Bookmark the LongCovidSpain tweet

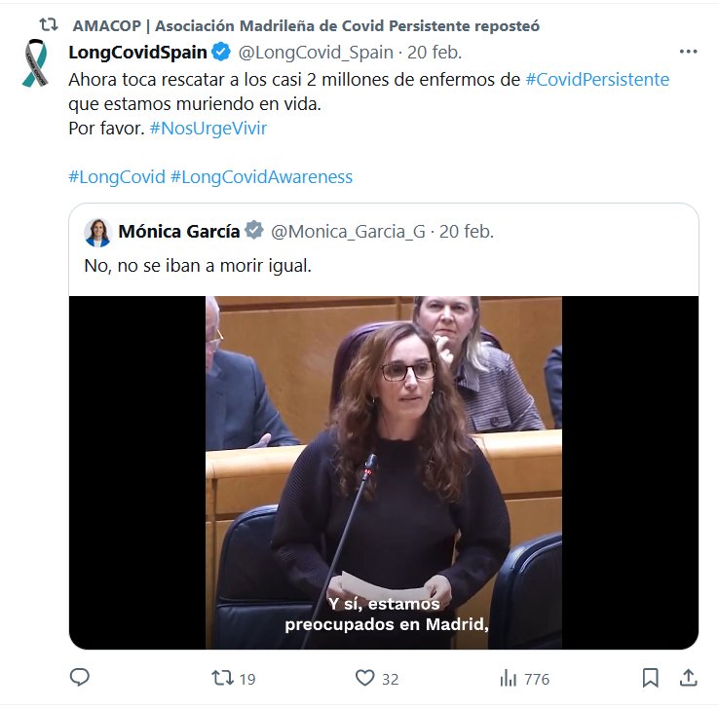tap(650, 678)
